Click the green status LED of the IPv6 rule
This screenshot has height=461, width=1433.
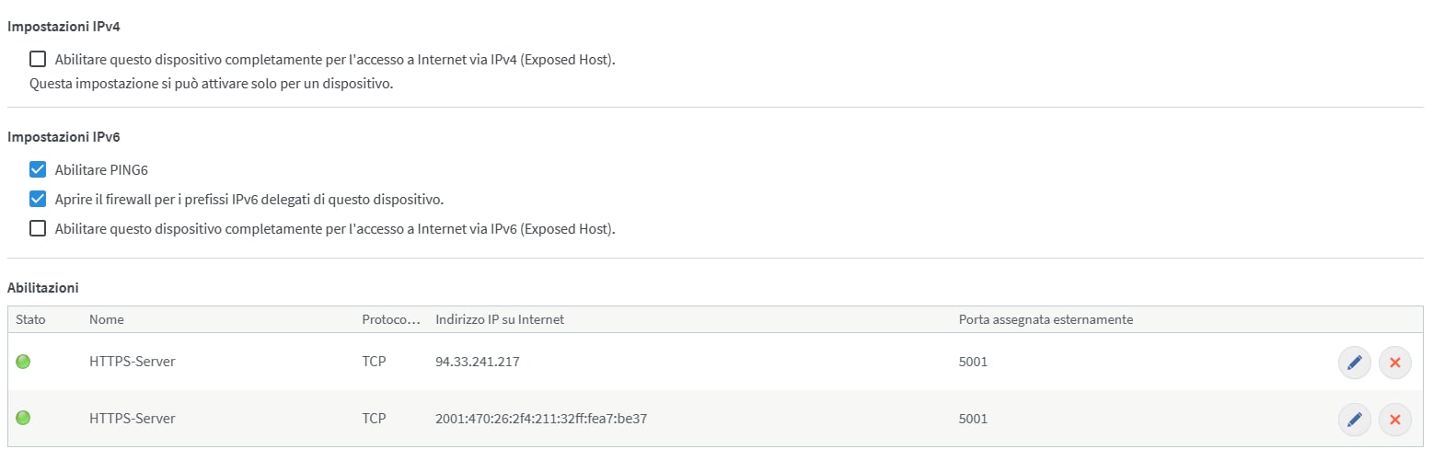coord(23,419)
